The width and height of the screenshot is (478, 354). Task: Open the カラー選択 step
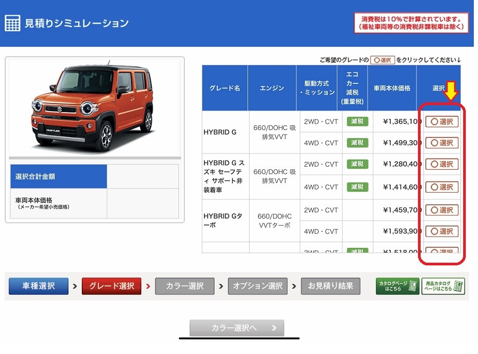pyautogui.click(x=185, y=286)
